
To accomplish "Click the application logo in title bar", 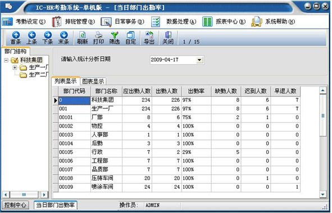I will (x=8, y=7).
